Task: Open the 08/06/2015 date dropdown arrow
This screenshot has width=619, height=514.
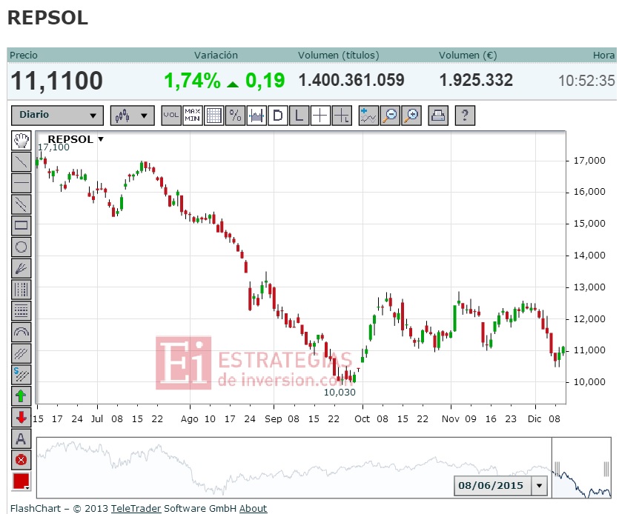Action: pyautogui.click(x=539, y=486)
